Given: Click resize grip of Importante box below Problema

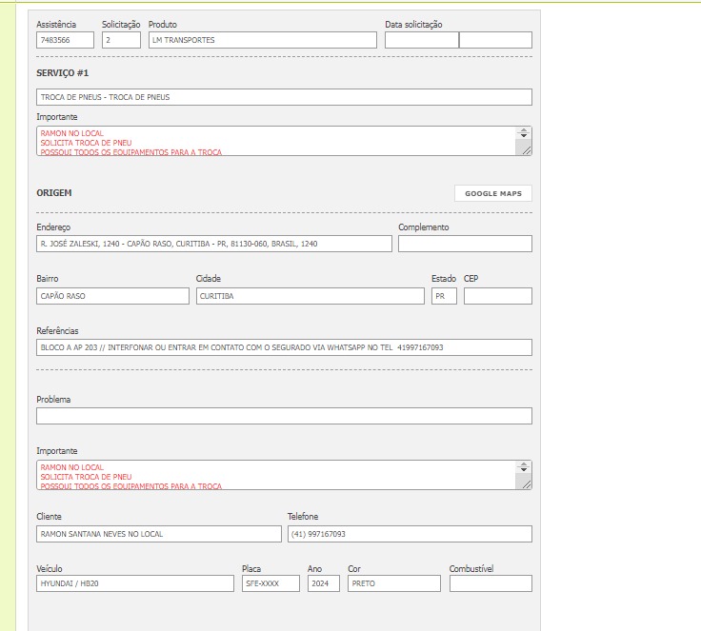Looking at the screenshot, I should pos(525,483).
